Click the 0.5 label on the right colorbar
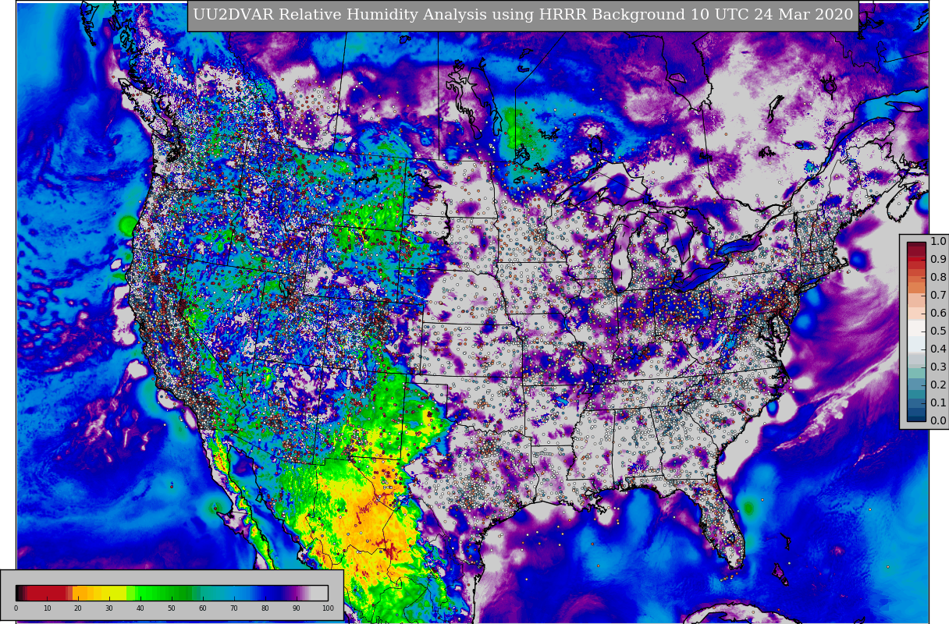Screen dimensions: 949x624 938,331
